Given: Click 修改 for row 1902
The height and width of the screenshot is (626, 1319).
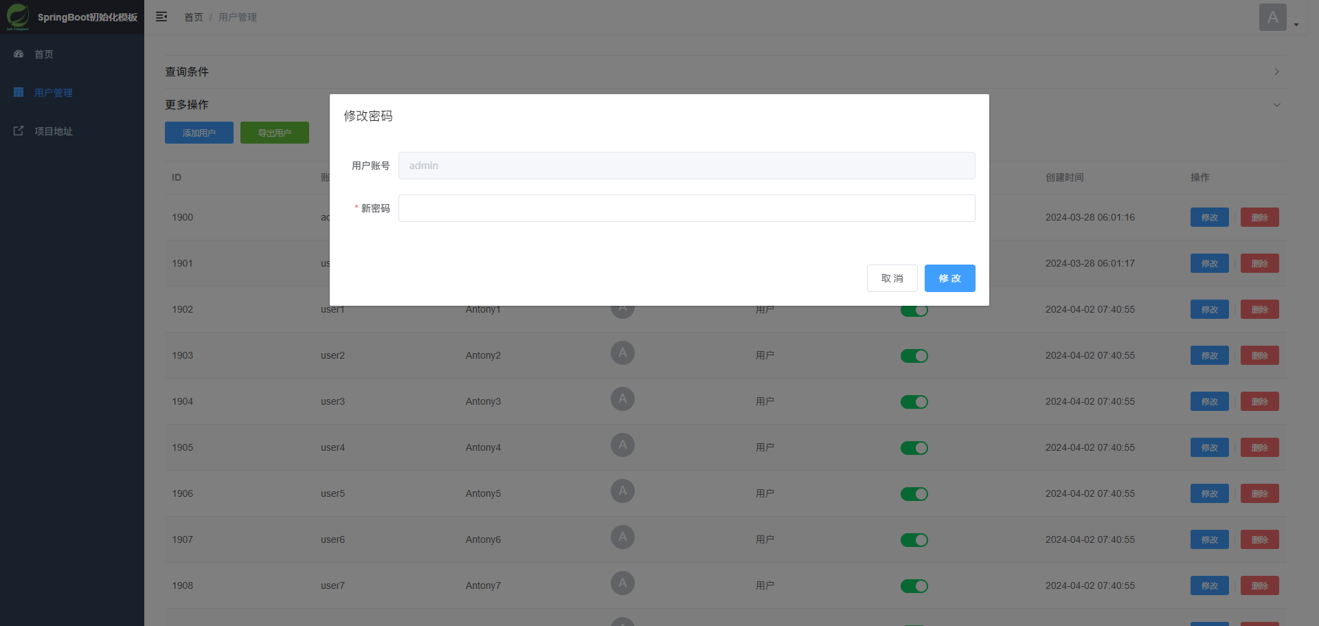Looking at the screenshot, I should point(1210,309).
